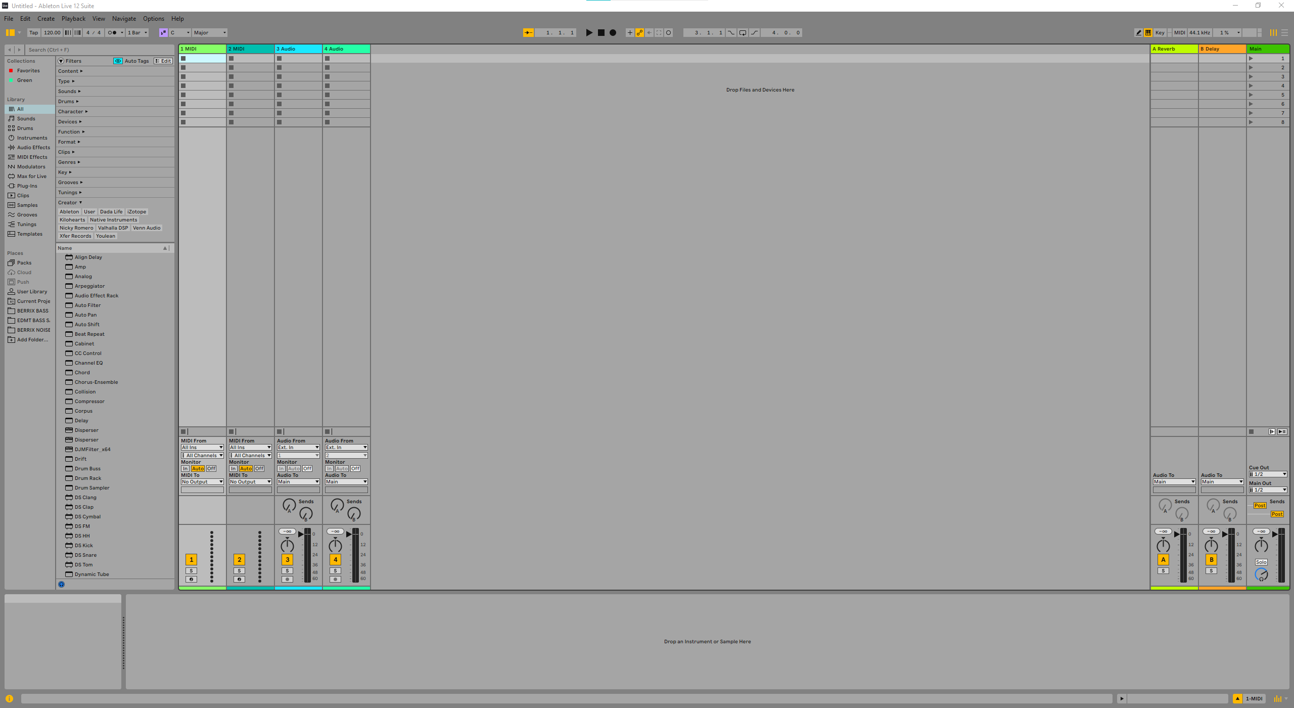Toggle the Follow playback arrow icon
This screenshot has width=1294, height=708.
[528, 32]
